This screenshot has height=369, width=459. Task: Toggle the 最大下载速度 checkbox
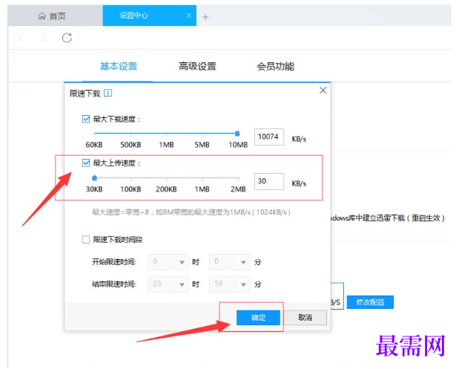click(x=86, y=119)
